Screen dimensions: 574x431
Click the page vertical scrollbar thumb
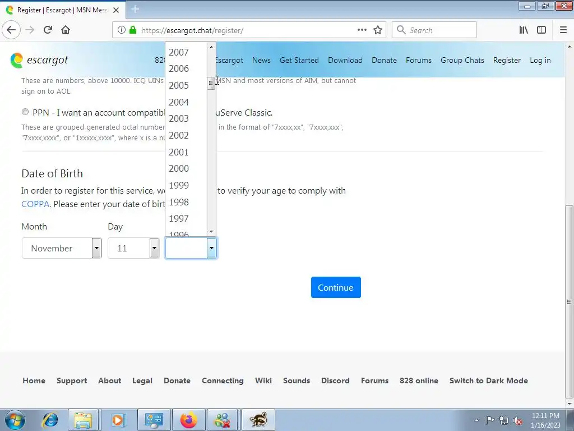click(569, 301)
